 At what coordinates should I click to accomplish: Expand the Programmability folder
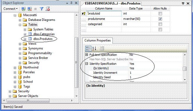(20, 53)
